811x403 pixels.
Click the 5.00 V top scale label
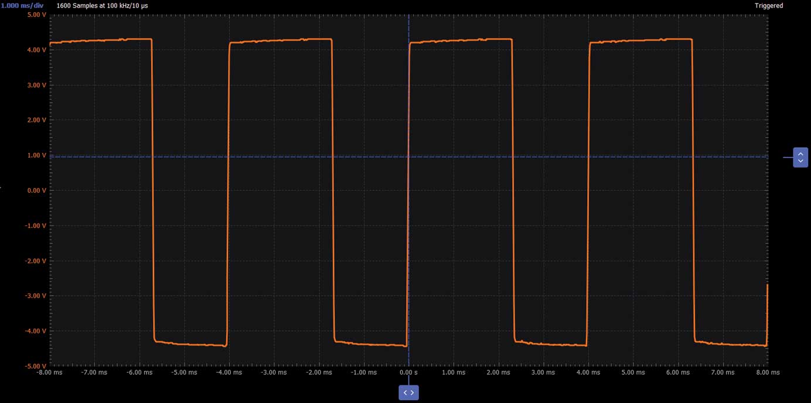38,15
